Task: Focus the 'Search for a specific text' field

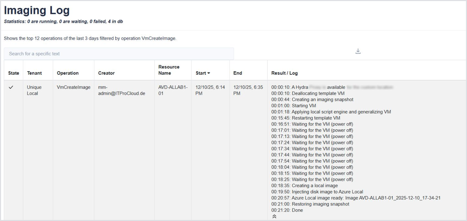Action: [x=119, y=54]
